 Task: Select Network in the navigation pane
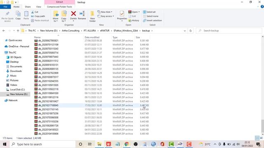click(x=13, y=100)
